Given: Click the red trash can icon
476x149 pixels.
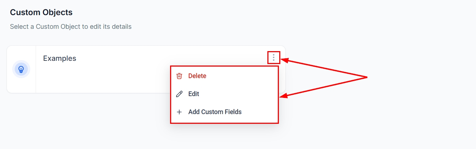Looking at the screenshot, I should [x=179, y=76].
